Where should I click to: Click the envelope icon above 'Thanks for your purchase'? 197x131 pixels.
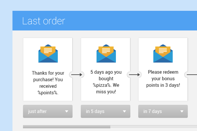tap(48, 53)
